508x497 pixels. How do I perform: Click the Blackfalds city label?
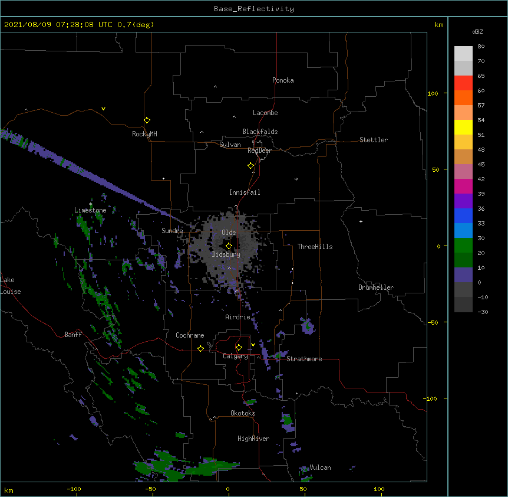[260, 132]
